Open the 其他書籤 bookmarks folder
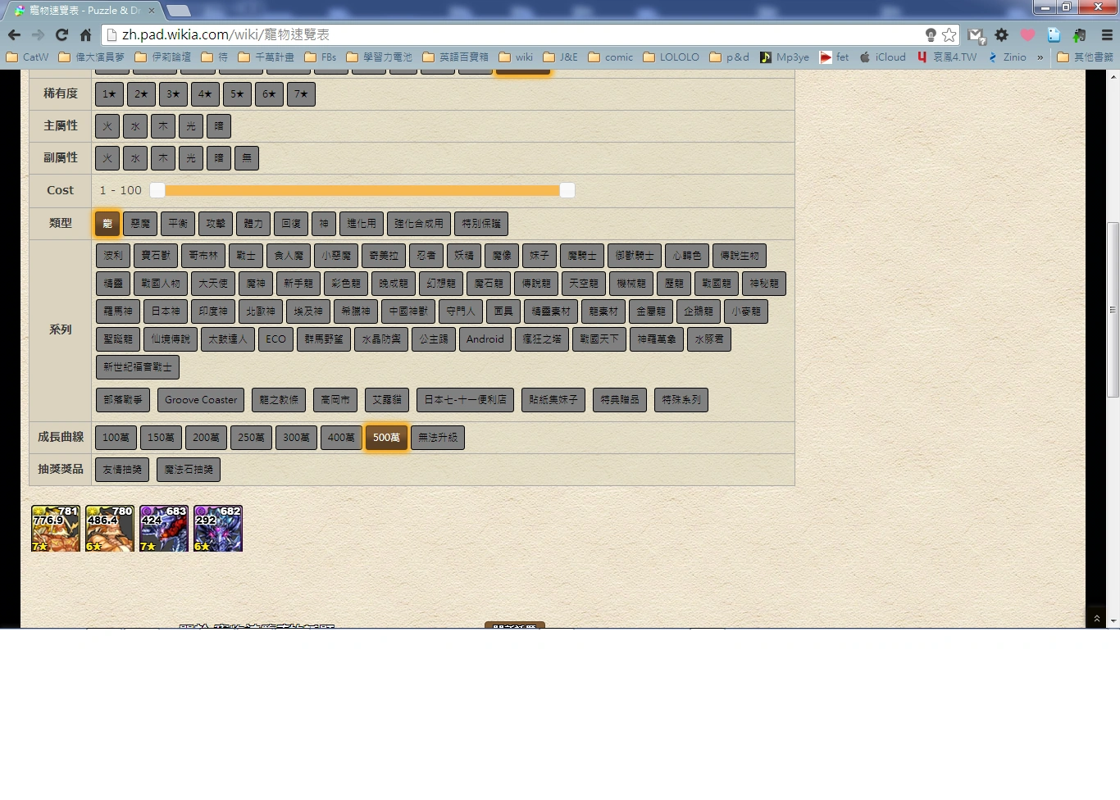1120x800 pixels. click(1086, 57)
